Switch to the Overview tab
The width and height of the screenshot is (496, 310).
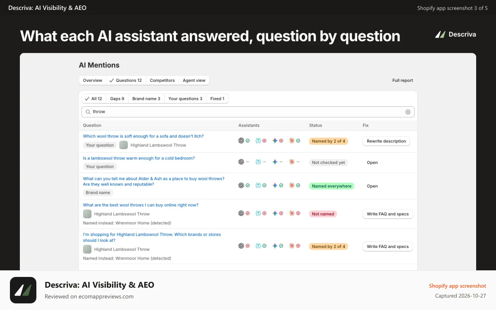click(x=93, y=80)
